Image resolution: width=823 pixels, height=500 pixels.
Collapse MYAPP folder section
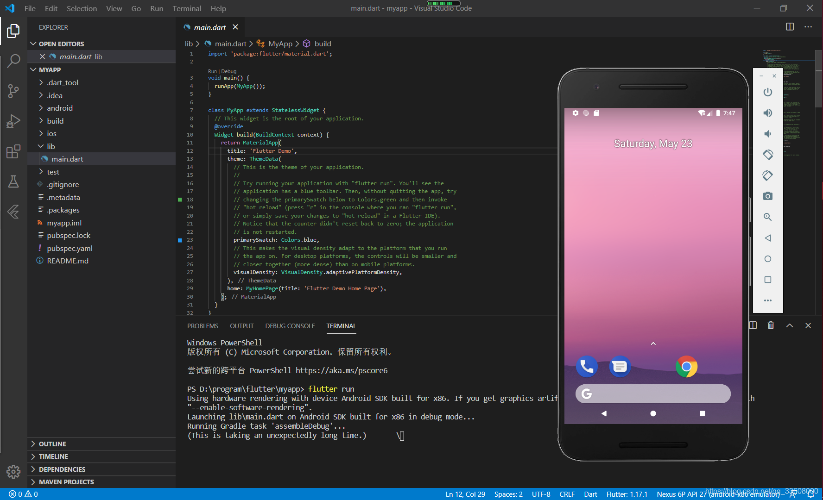click(101, 69)
